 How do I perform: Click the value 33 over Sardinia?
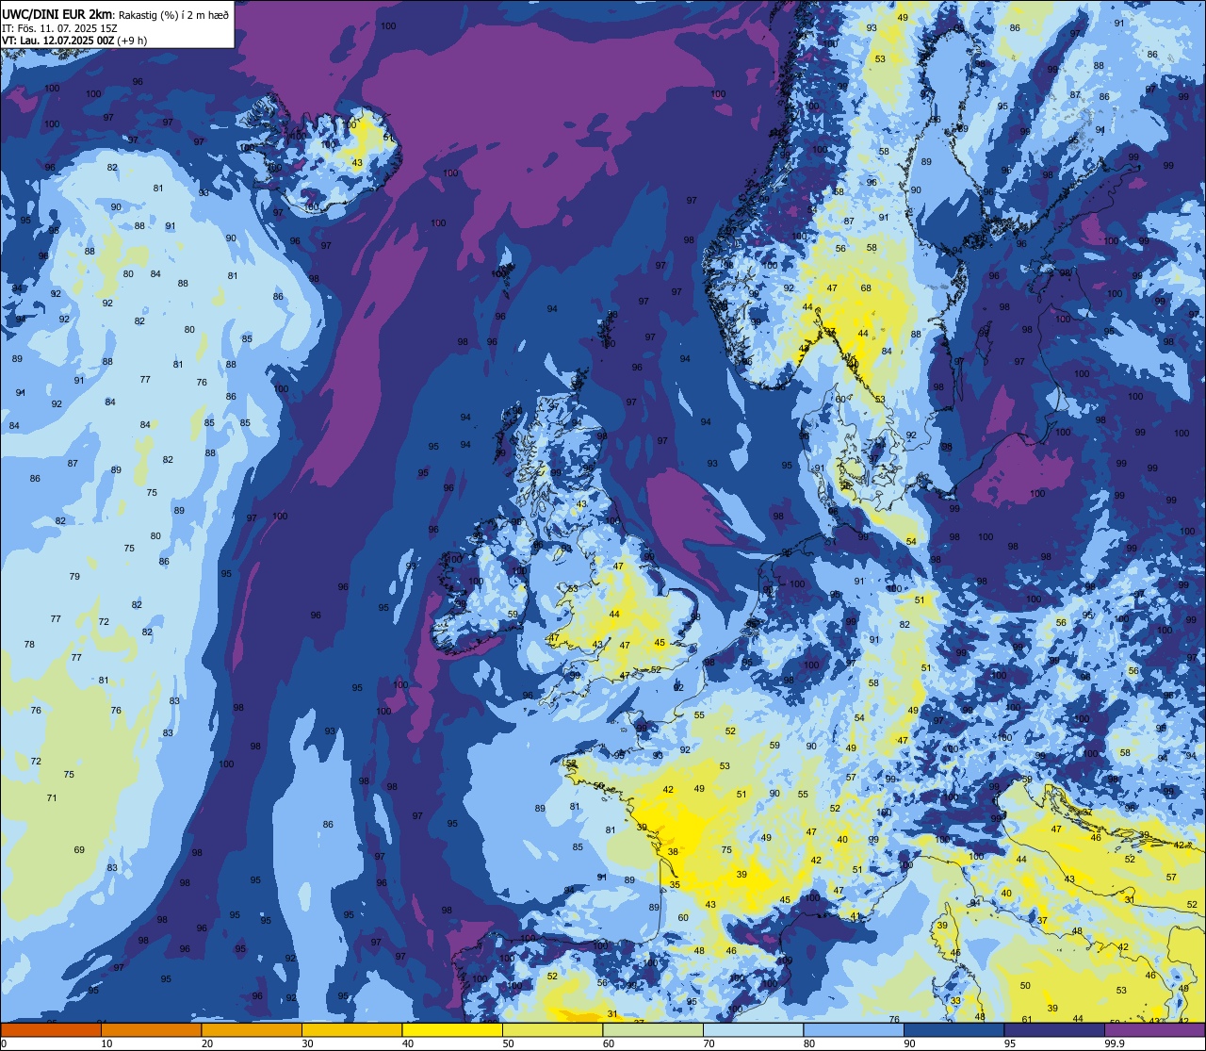point(955,1001)
